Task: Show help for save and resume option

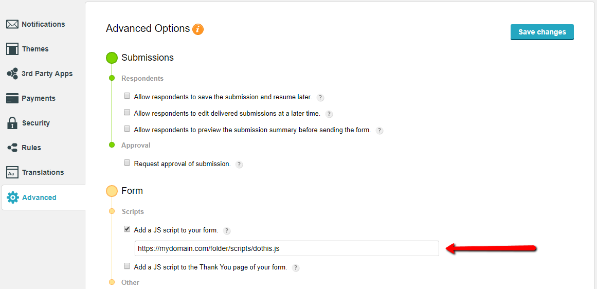Action: [x=320, y=97]
